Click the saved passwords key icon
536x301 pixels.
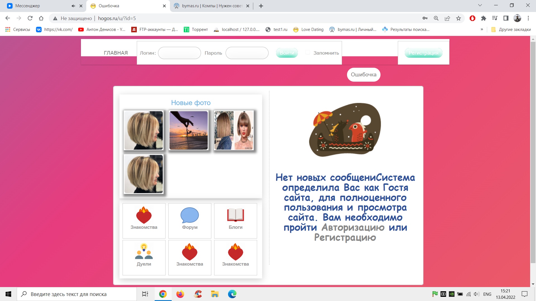425,18
